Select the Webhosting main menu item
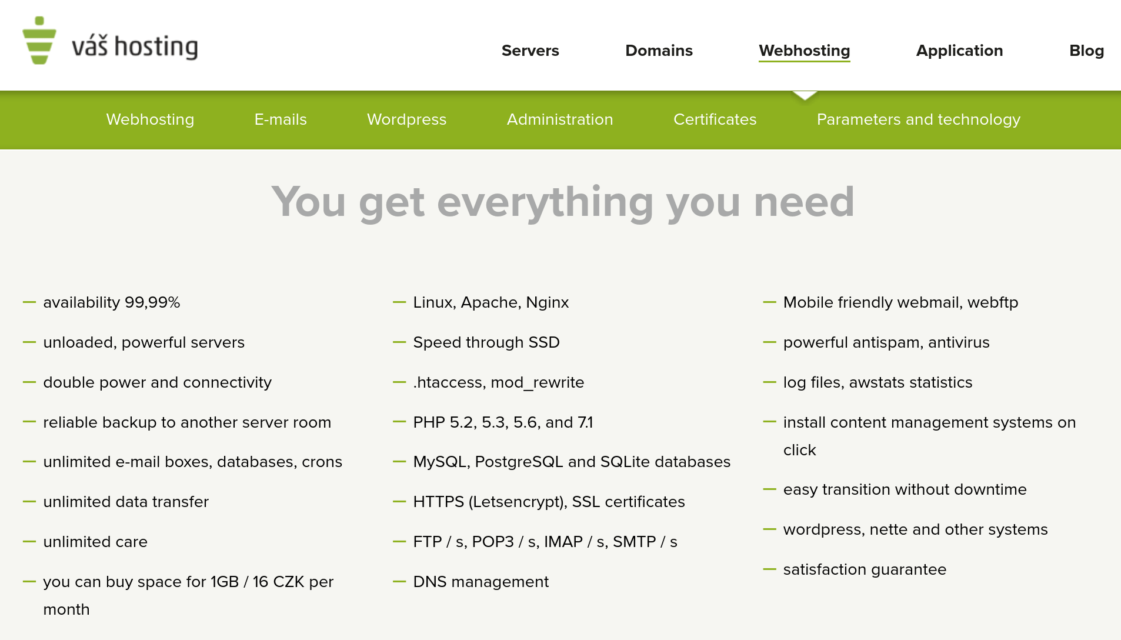This screenshot has width=1121, height=640. pyautogui.click(x=804, y=51)
